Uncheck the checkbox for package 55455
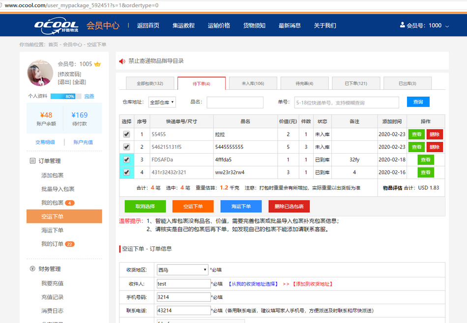This screenshot has width=467, height=323. pos(126,134)
